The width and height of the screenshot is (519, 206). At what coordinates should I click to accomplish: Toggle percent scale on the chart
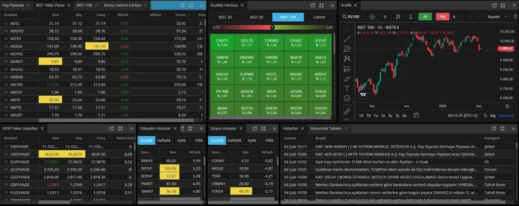485,115
